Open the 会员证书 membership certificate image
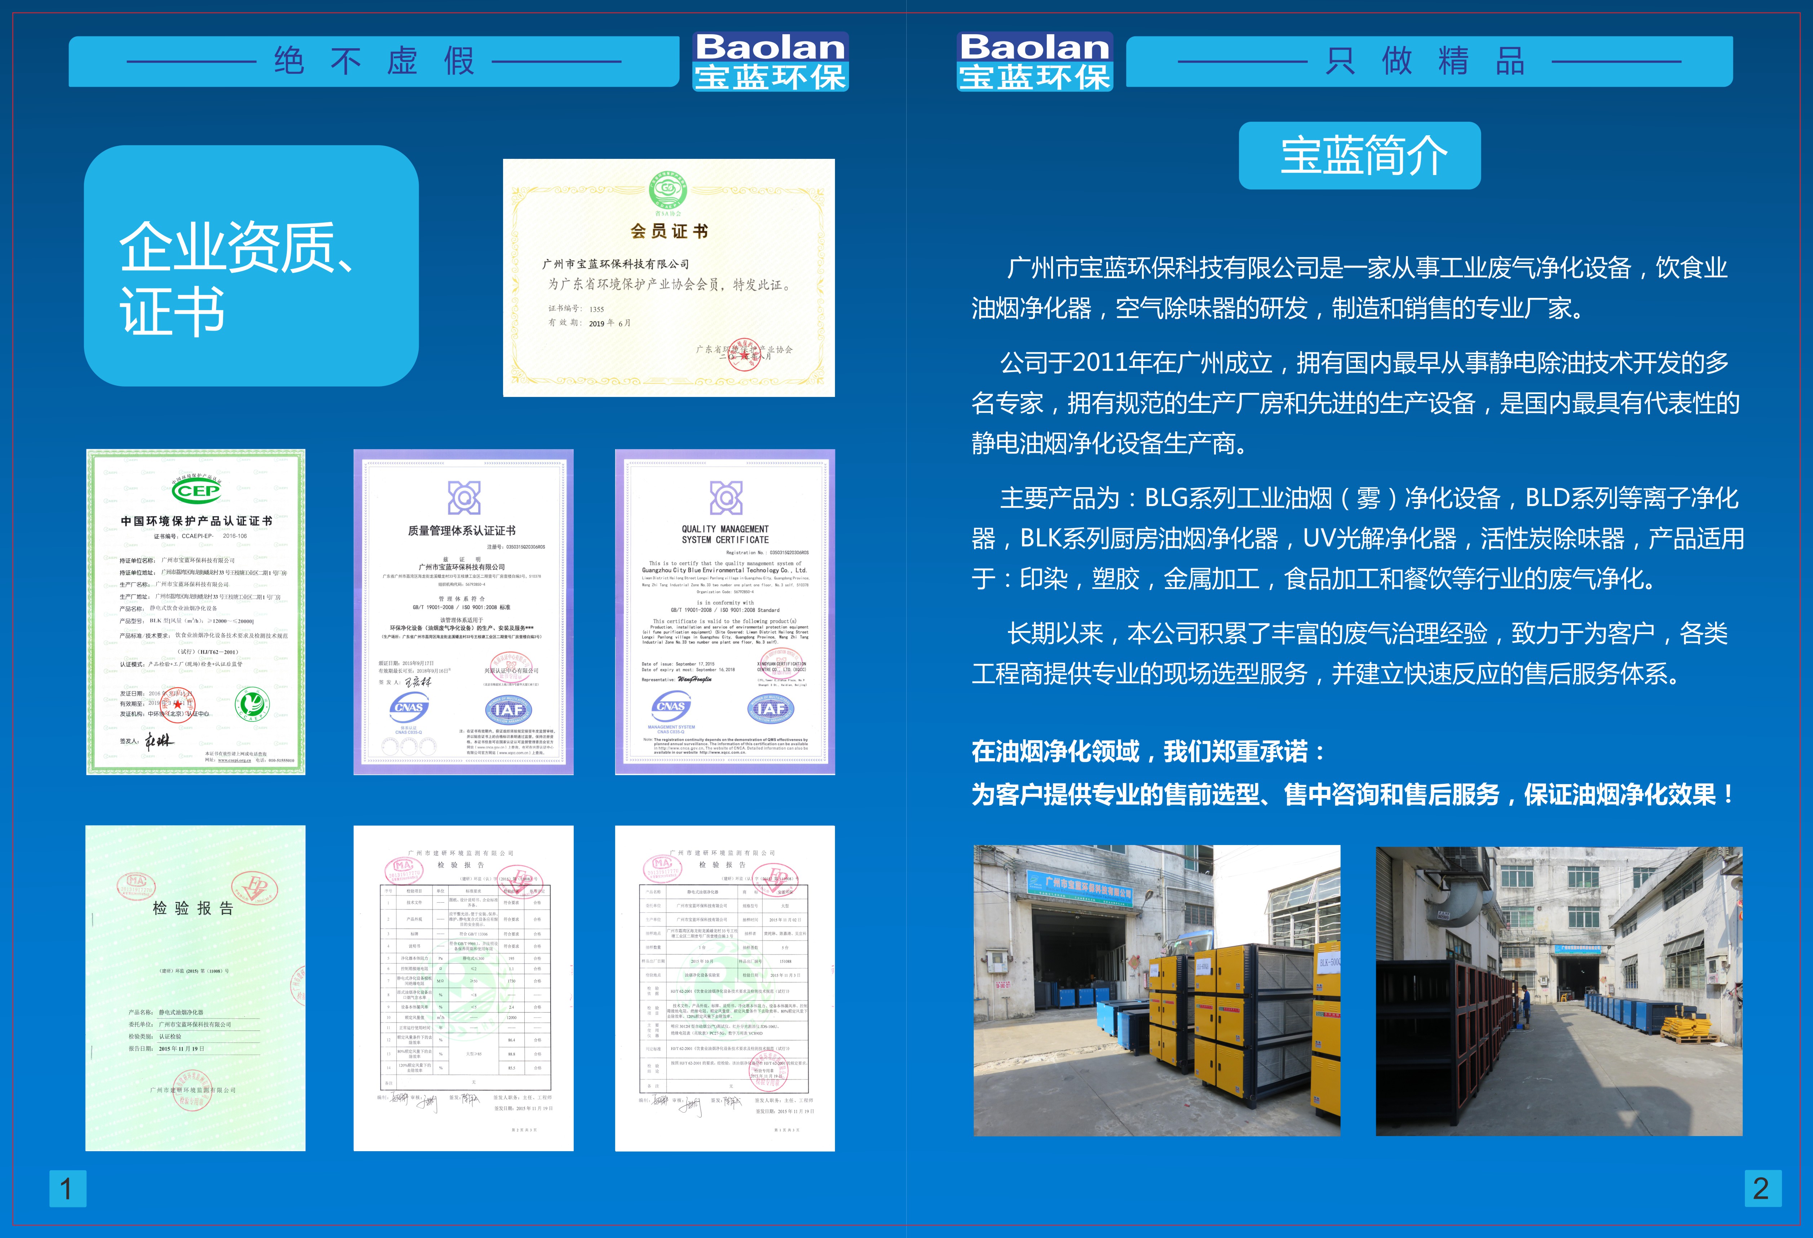The height and width of the screenshot is (1238, 1813). point(668,278)
